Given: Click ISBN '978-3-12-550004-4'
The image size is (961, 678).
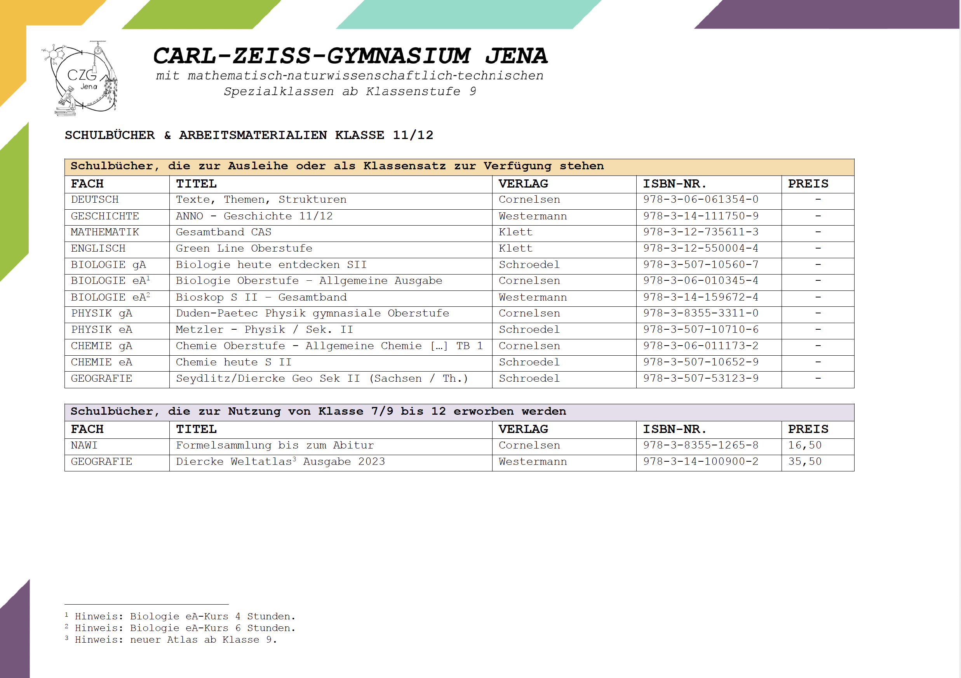Looking at the screenshot, I should 701,249.
